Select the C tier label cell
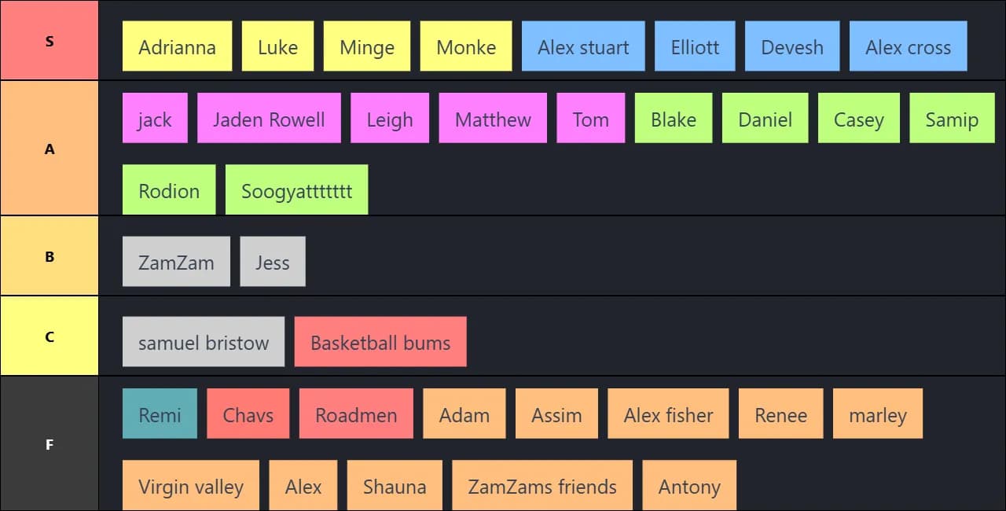This screenshot has height=511, width=1006. pyautogui.click(x=50, y=336)
